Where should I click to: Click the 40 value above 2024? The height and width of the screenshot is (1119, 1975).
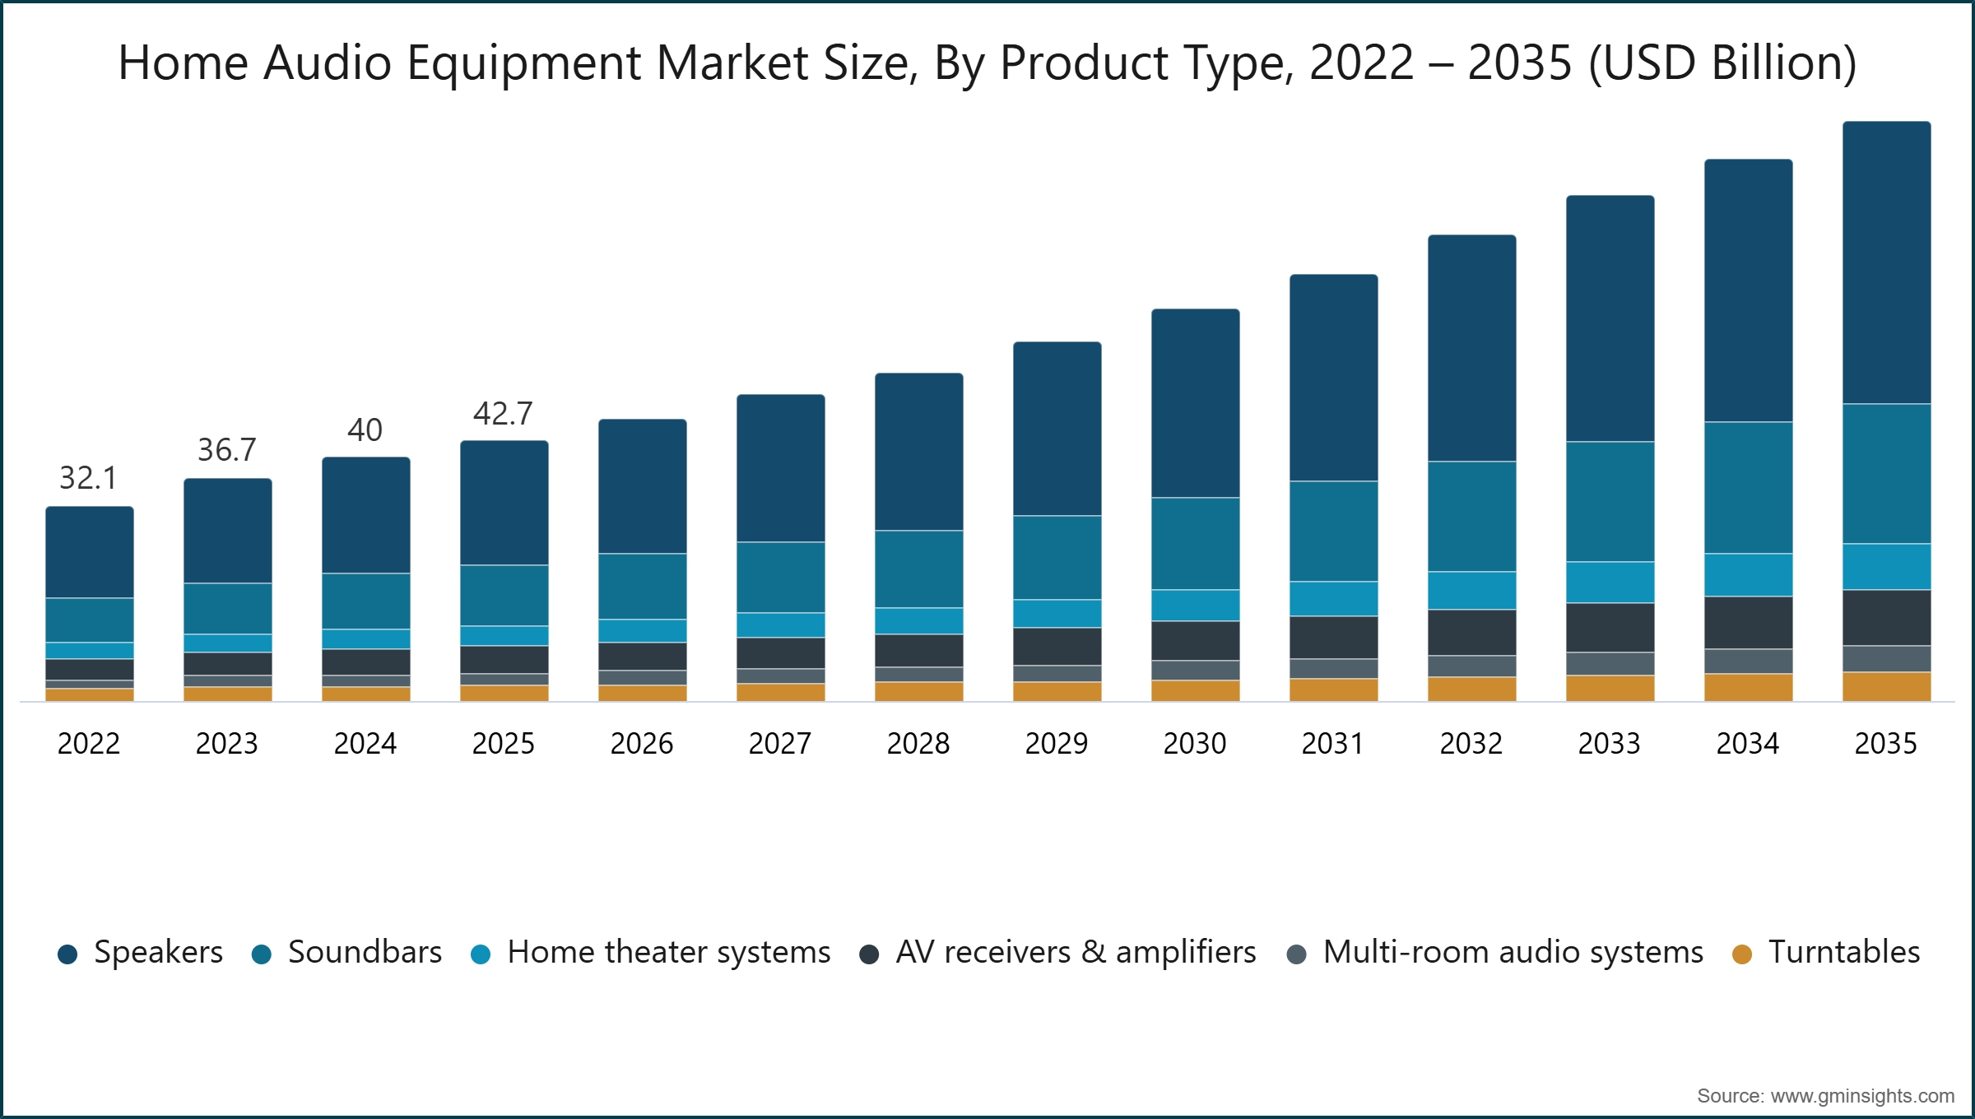365,430
